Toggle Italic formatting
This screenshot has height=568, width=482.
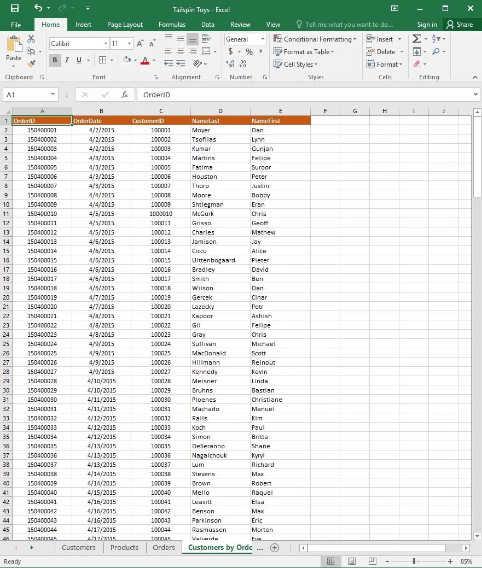coord(67,60)
